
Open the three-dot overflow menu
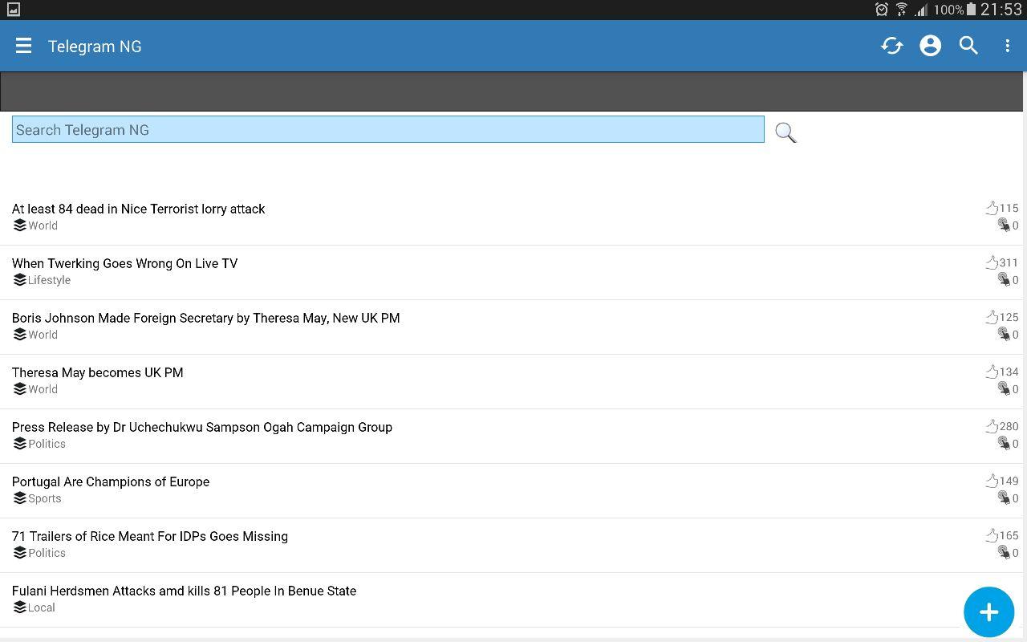tap(1007, 46)
